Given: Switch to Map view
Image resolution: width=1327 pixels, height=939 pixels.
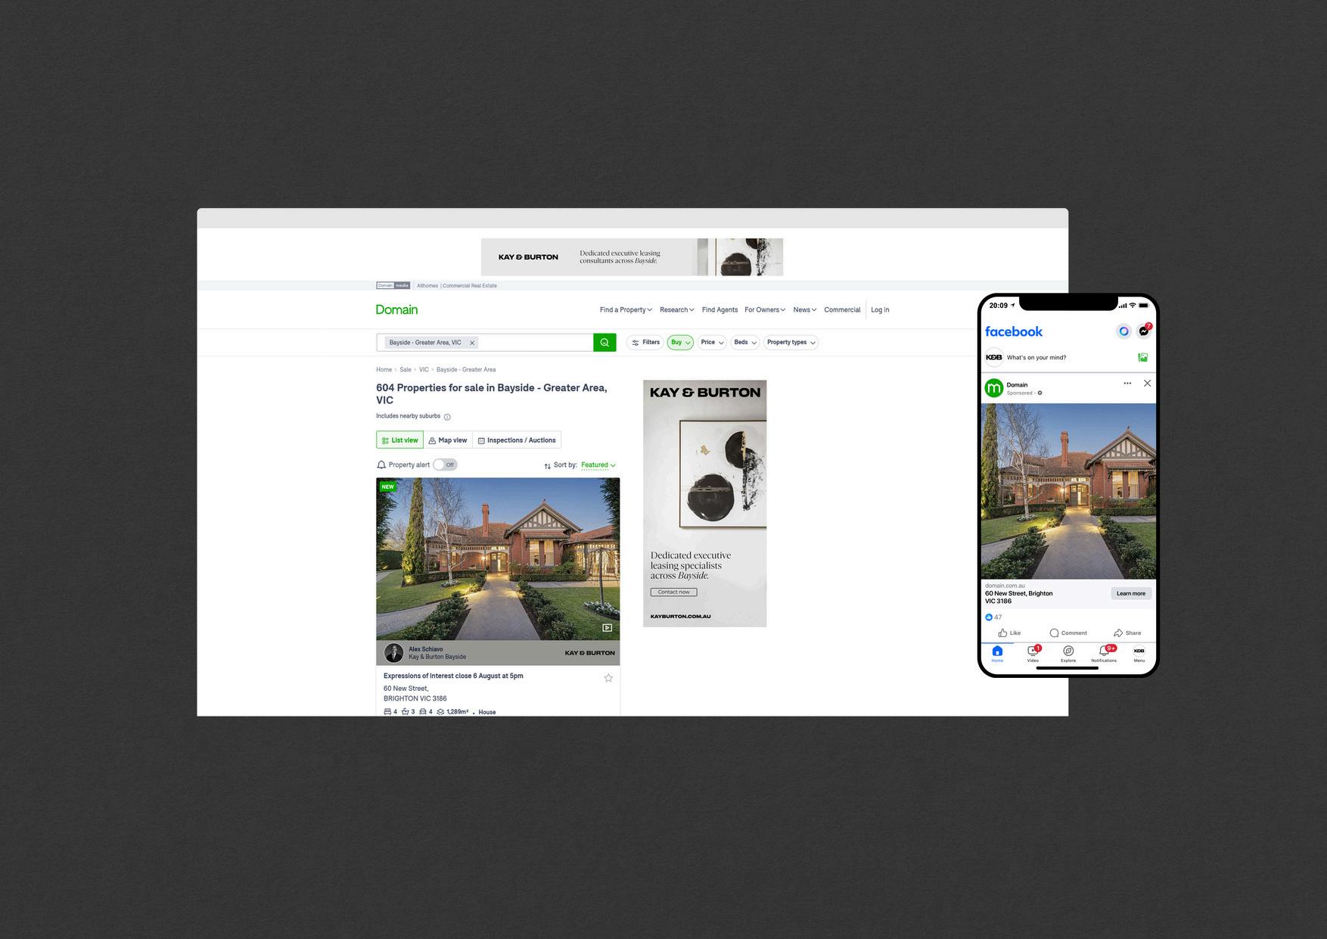Looking at the screenshot, I should (448, 440).
